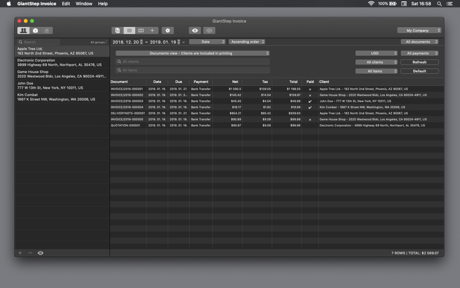Switch to the Clients panel icon
This screenshot has width=460, height=288.
tap(23, 31)
